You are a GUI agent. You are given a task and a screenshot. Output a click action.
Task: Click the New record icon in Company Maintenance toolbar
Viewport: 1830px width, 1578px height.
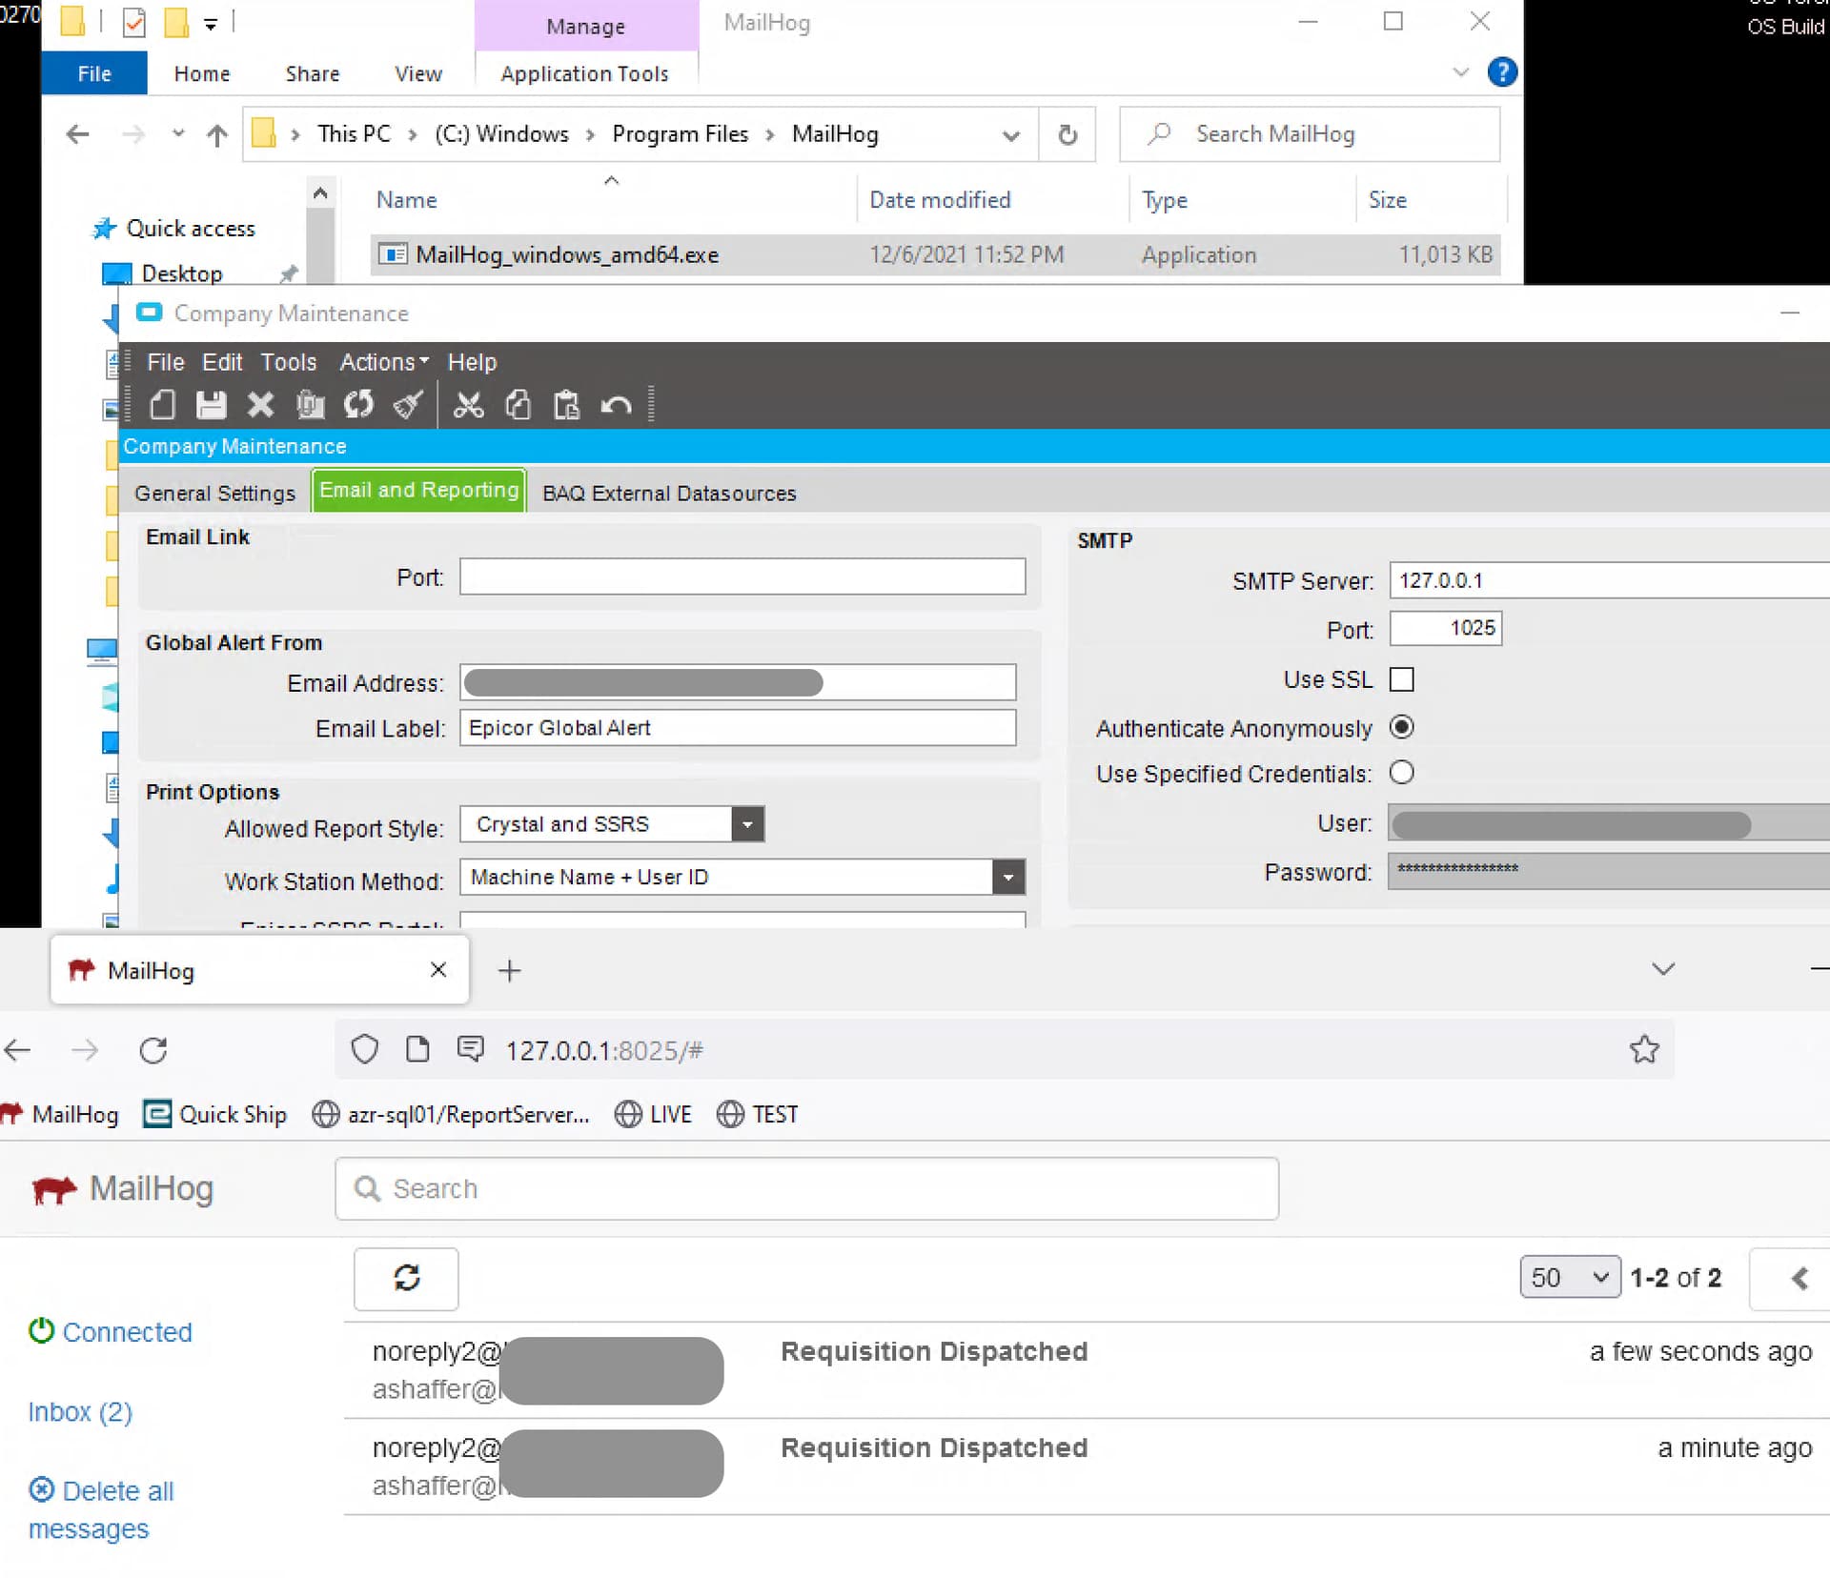(x=163, y=405)
